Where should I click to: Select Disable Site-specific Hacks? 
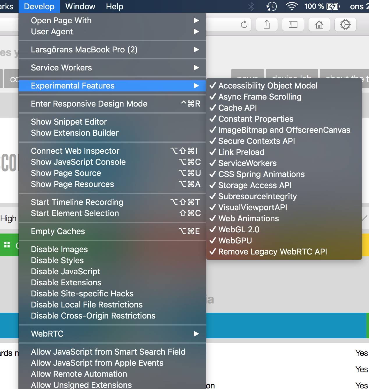point(112,293)
